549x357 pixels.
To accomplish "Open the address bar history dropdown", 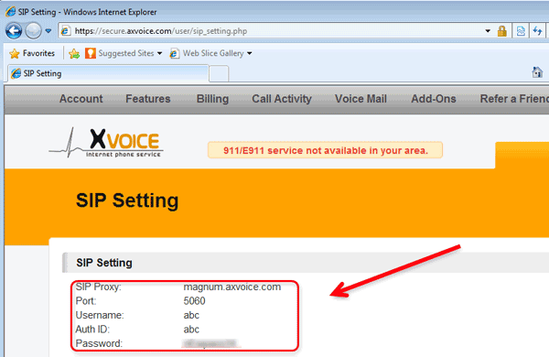I will pyautogui.click(x=488, y=31).
